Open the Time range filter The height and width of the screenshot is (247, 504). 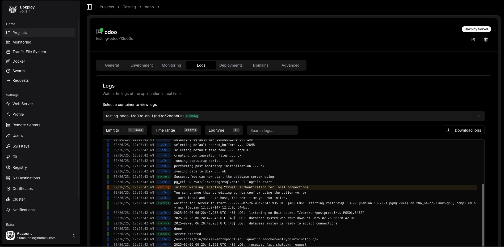coord(176,130)
